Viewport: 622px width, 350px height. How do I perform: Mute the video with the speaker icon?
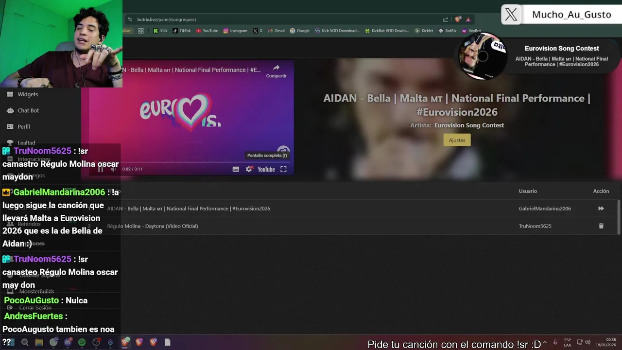[113, 169]
